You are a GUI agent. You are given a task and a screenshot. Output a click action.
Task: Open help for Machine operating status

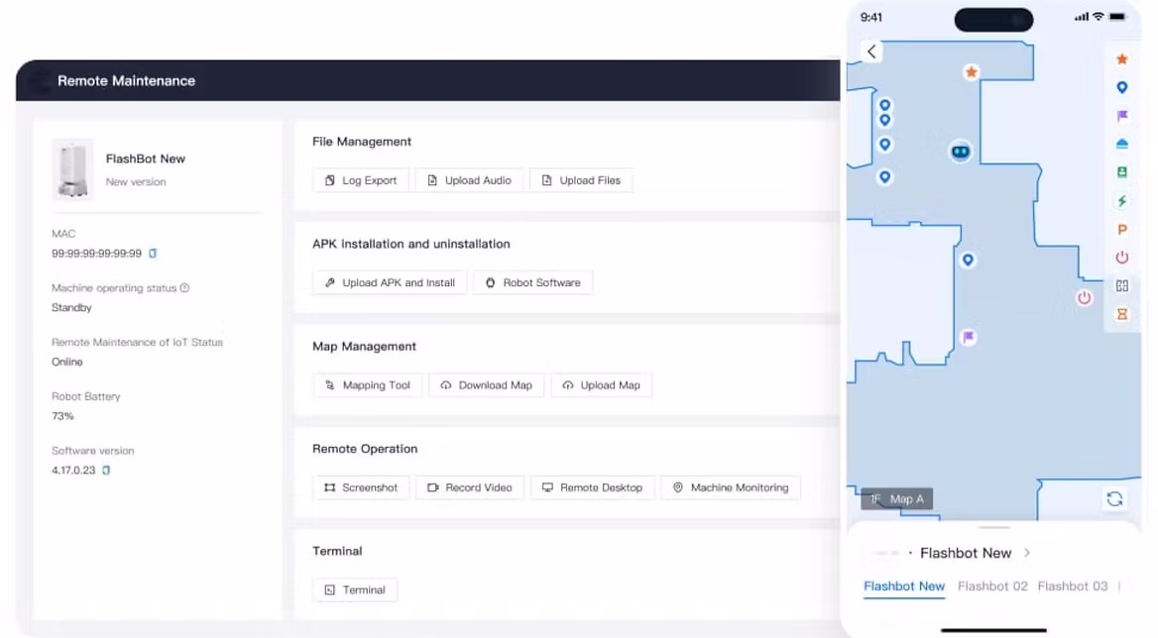[x=184, y=287]
